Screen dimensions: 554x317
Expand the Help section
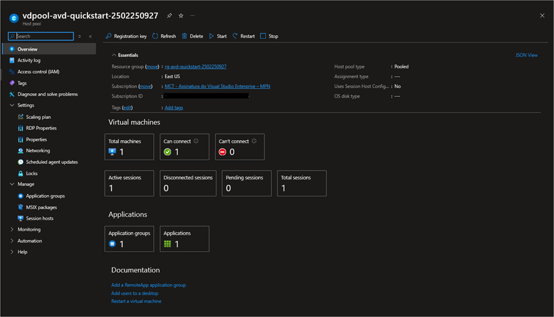coord(12,251)
